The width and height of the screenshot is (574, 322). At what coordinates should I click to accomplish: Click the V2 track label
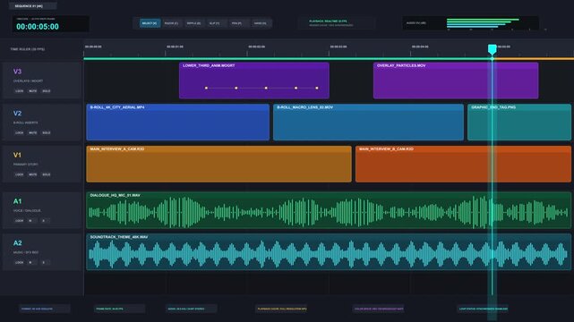[17, 114]
